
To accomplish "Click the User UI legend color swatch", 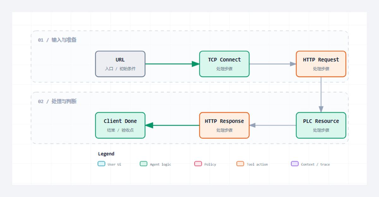I will (x=101, y=164).
